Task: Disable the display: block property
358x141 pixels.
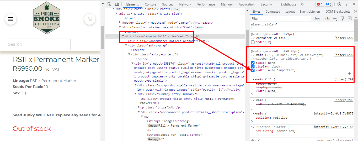Action: pos(253,67)
